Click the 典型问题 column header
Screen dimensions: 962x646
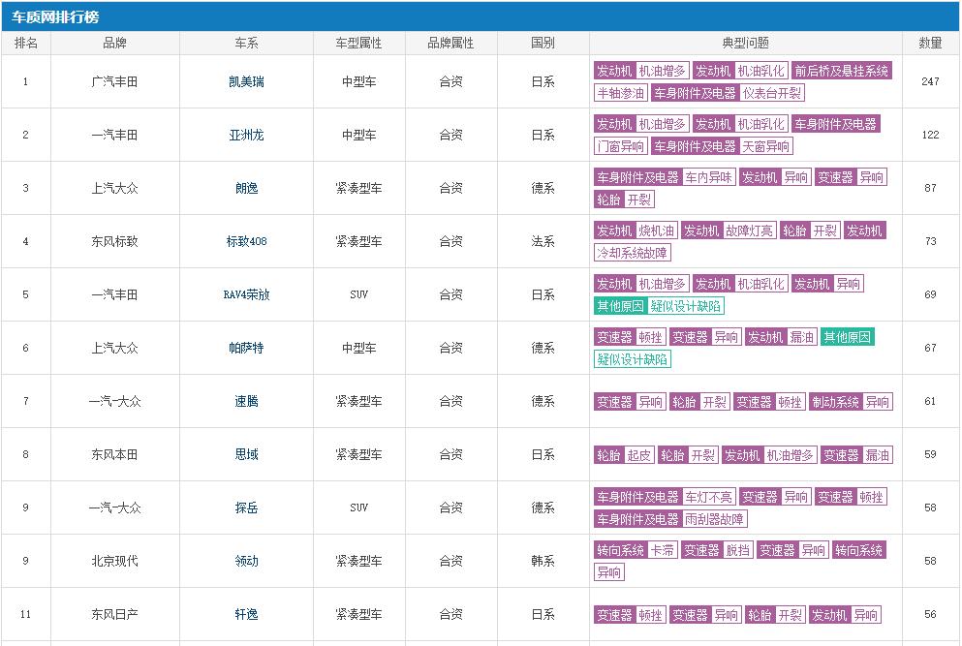click(745, 44)
